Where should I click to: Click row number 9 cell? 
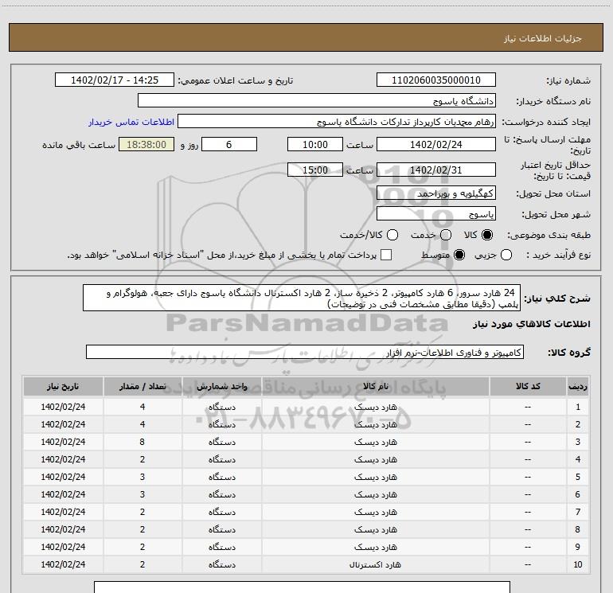pos(578,547)
